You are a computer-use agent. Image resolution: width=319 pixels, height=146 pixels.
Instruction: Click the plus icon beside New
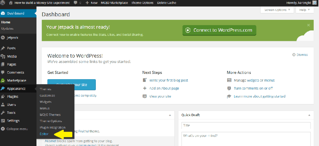coord(87,3)
